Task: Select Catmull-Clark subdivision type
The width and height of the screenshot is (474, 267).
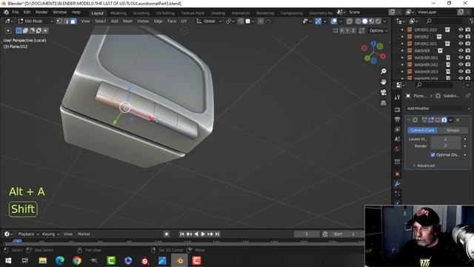Action: [422, 131]
